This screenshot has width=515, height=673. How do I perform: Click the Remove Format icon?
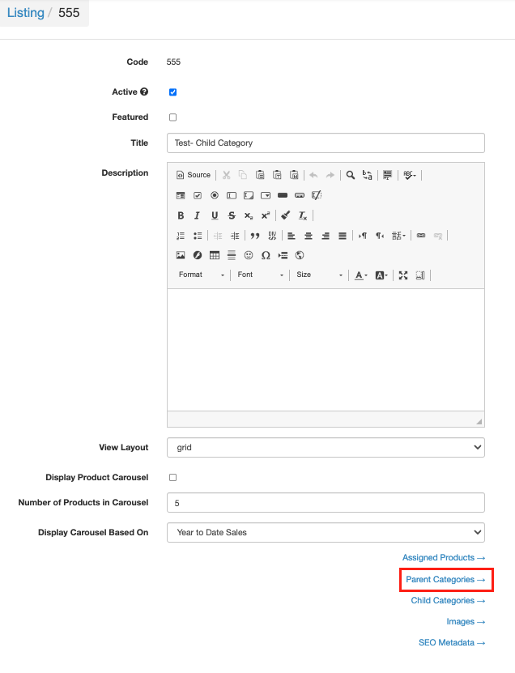(x=303, y=215)
